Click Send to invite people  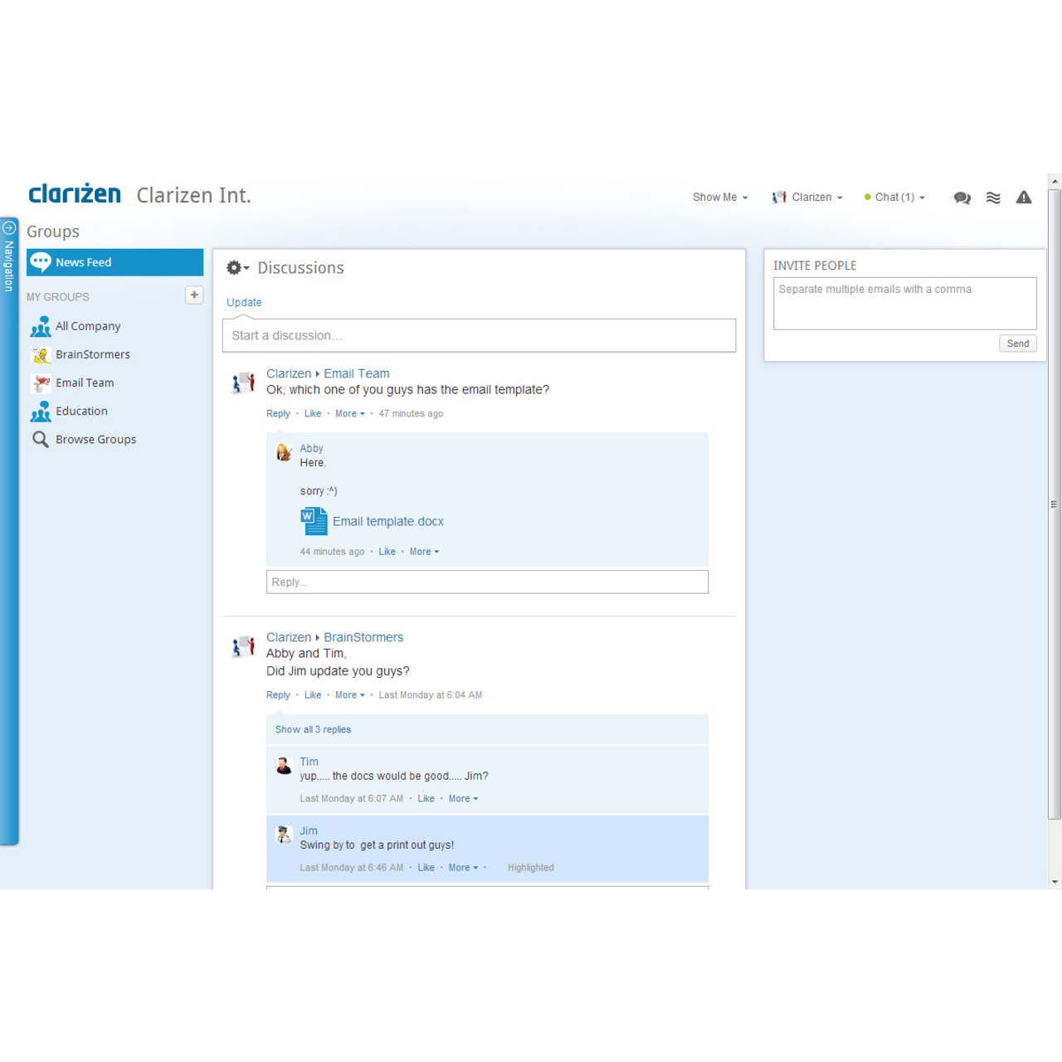tap(1017, 343)
